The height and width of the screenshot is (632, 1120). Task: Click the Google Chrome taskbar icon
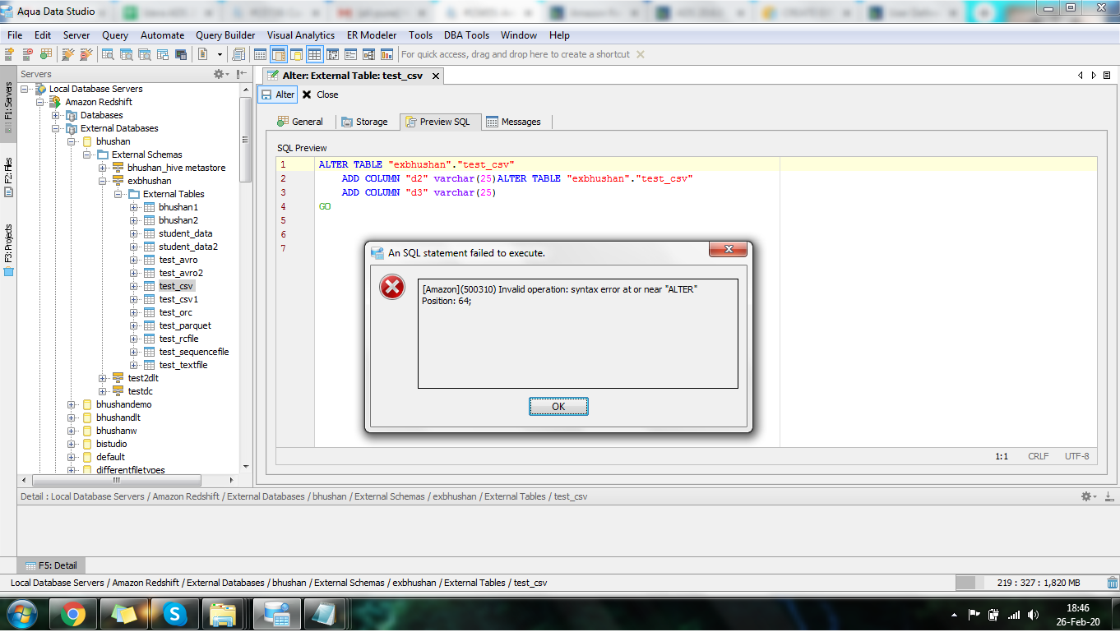73,613
